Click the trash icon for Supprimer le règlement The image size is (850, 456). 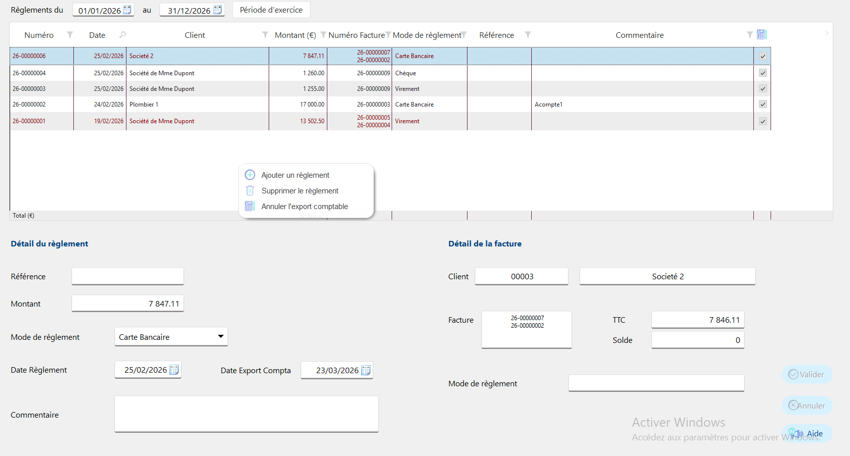coord(250,190)
